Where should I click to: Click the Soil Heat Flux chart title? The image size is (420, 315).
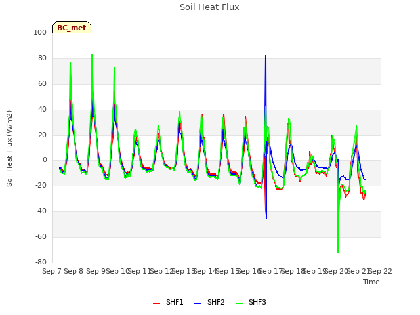coord(209,7)
